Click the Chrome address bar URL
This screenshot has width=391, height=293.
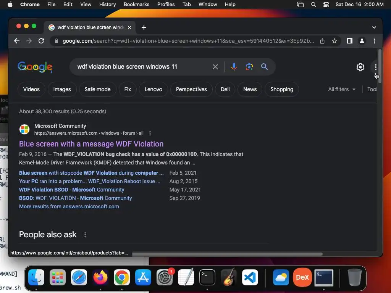click(188, 41)
